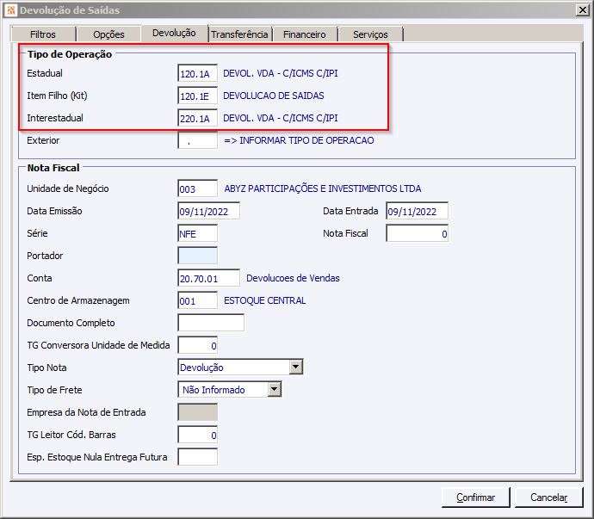Screen dimensions: 594x519
Task: Expand the Tipo de Frete dropdown arrow
Action: [x=275, y=389]
